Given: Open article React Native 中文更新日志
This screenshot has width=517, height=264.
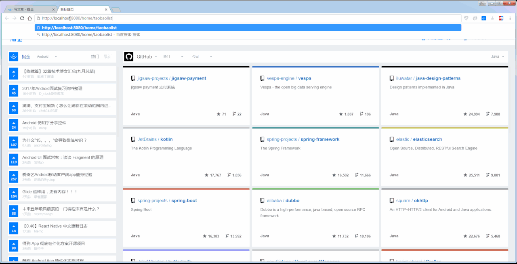Looking at the screenshot, I should pos(55,226).
